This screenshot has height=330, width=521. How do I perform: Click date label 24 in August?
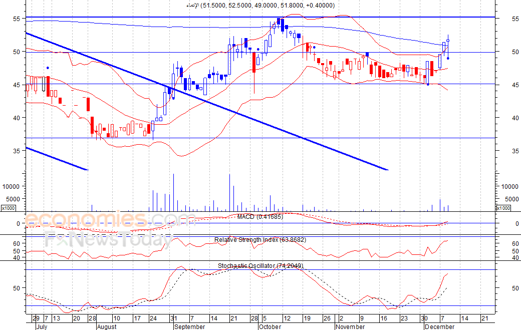(153, 318)
